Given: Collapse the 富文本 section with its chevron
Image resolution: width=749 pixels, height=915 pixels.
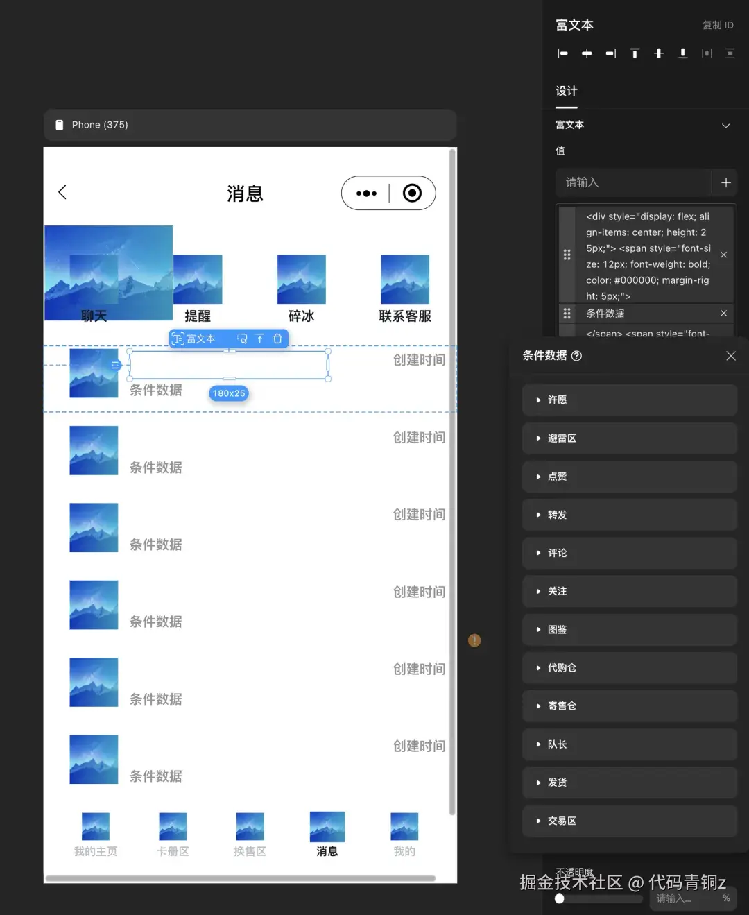Looking at the screenshot, I should (x=725, y=126).
